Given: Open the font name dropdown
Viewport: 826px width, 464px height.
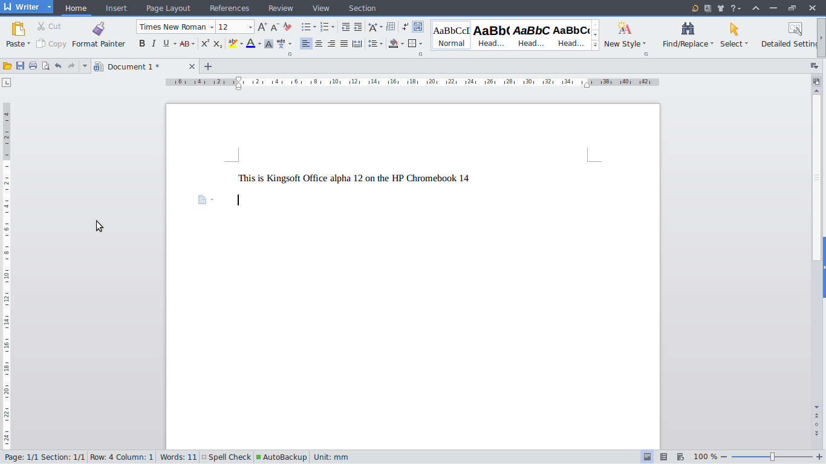Looking at the screenshot, I should (x=212, y=27).
